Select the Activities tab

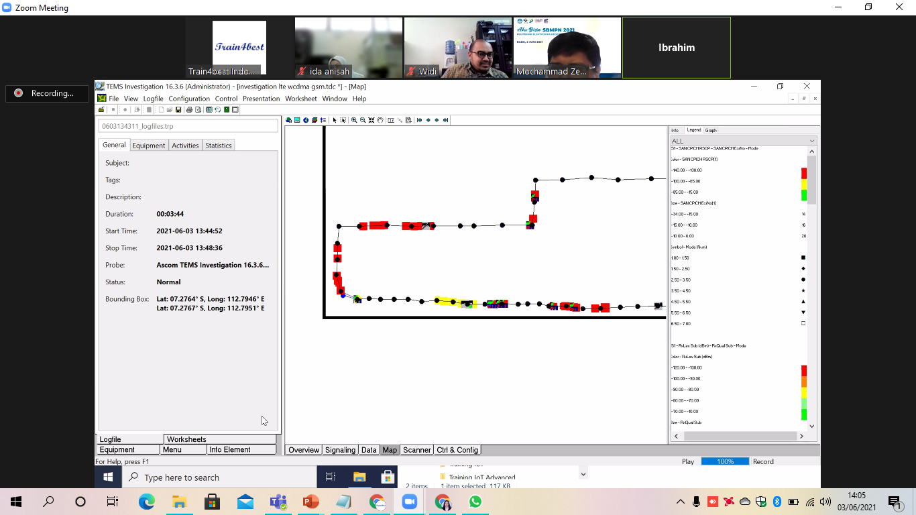pos(185,146)
